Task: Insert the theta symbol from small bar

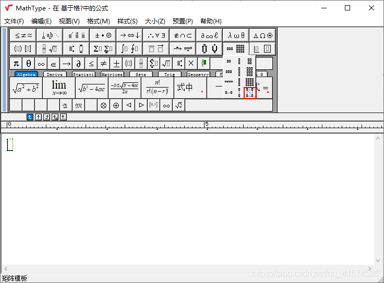Action: tap(29, 64)
